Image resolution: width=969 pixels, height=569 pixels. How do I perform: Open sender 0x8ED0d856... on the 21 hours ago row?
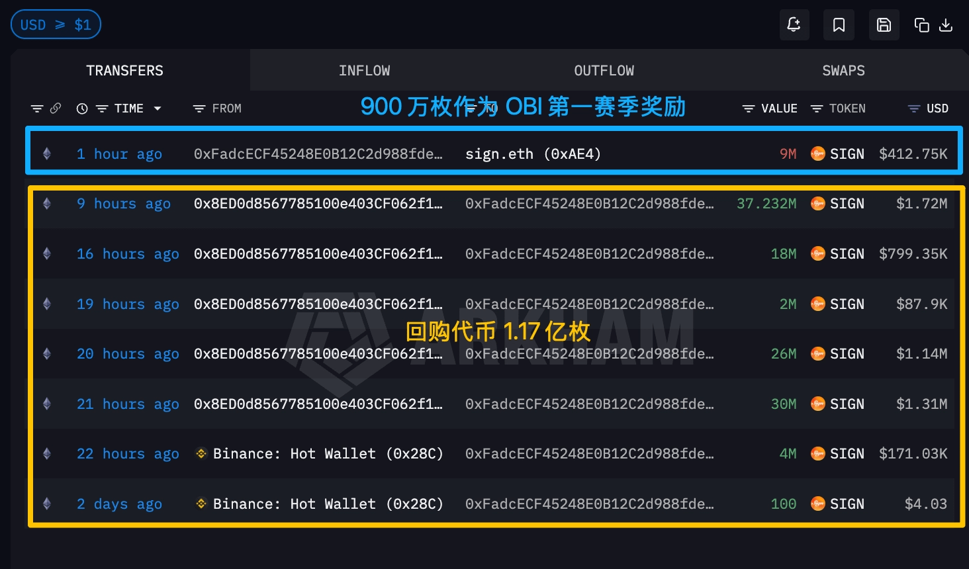pos(318,404)
